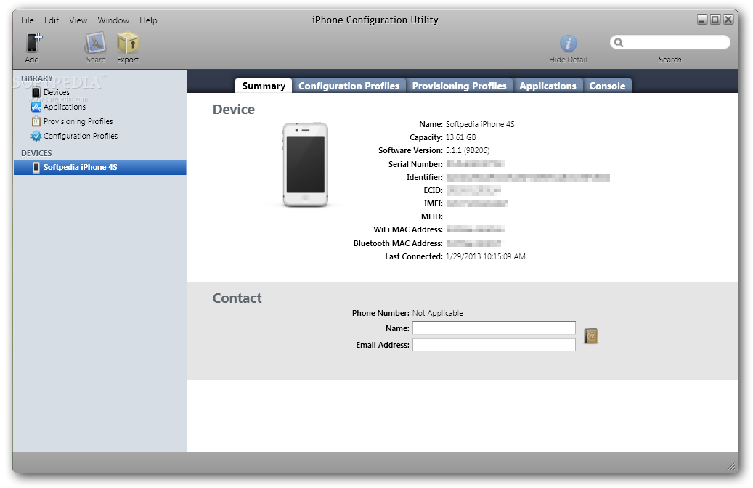
Task: Click the blurred IMEI value
Action: [x=477, y=203]
